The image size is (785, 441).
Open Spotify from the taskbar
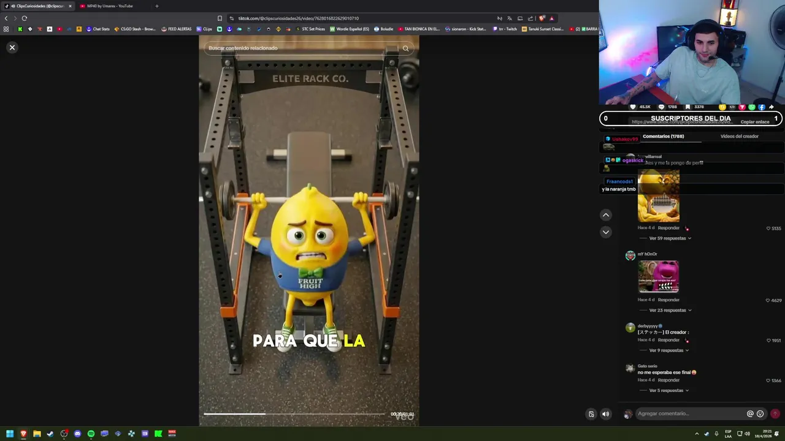(x=91, y=434)
